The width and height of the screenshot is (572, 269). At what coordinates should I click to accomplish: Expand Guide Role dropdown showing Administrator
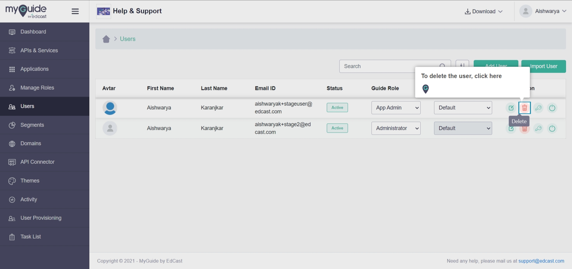pyautogui.click(x=396, y=128)
